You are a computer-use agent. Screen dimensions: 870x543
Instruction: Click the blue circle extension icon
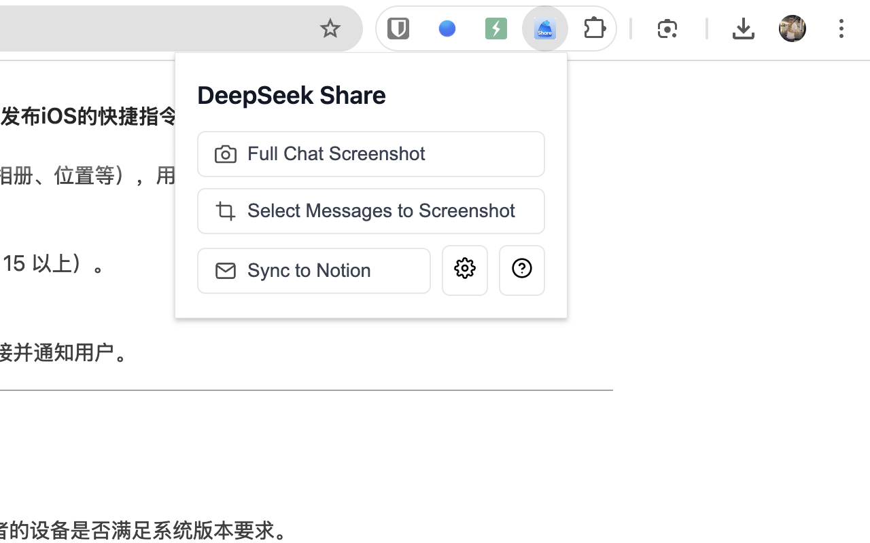pos(447,29)
